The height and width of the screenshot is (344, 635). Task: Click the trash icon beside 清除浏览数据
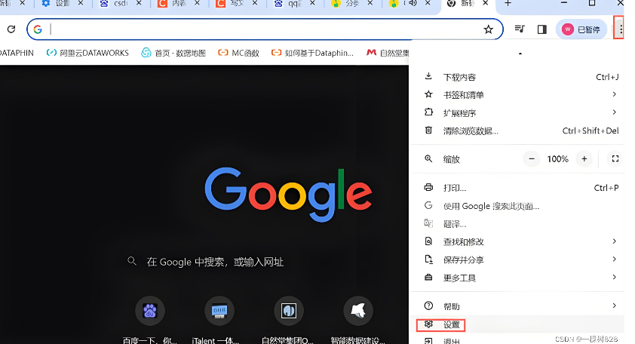click(x=428, y=130)
